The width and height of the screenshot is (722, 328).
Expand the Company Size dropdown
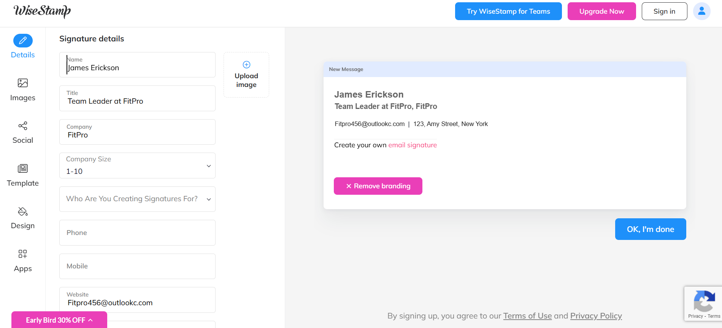pyautogui.click(x=137, y=166)
